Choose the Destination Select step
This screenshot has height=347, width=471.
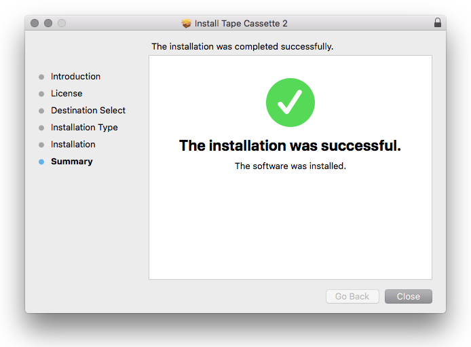pos(88,111)
